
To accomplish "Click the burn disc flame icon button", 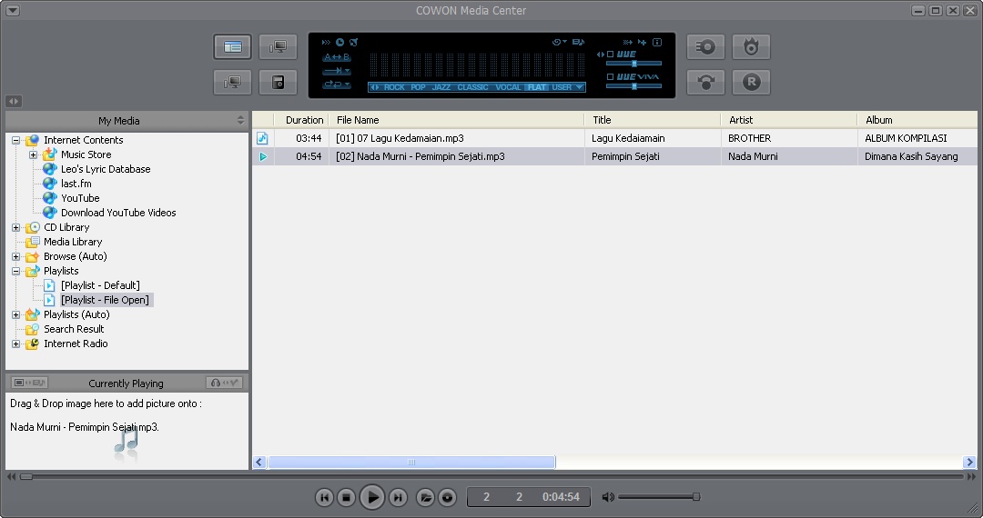I will tap(751, 47).
